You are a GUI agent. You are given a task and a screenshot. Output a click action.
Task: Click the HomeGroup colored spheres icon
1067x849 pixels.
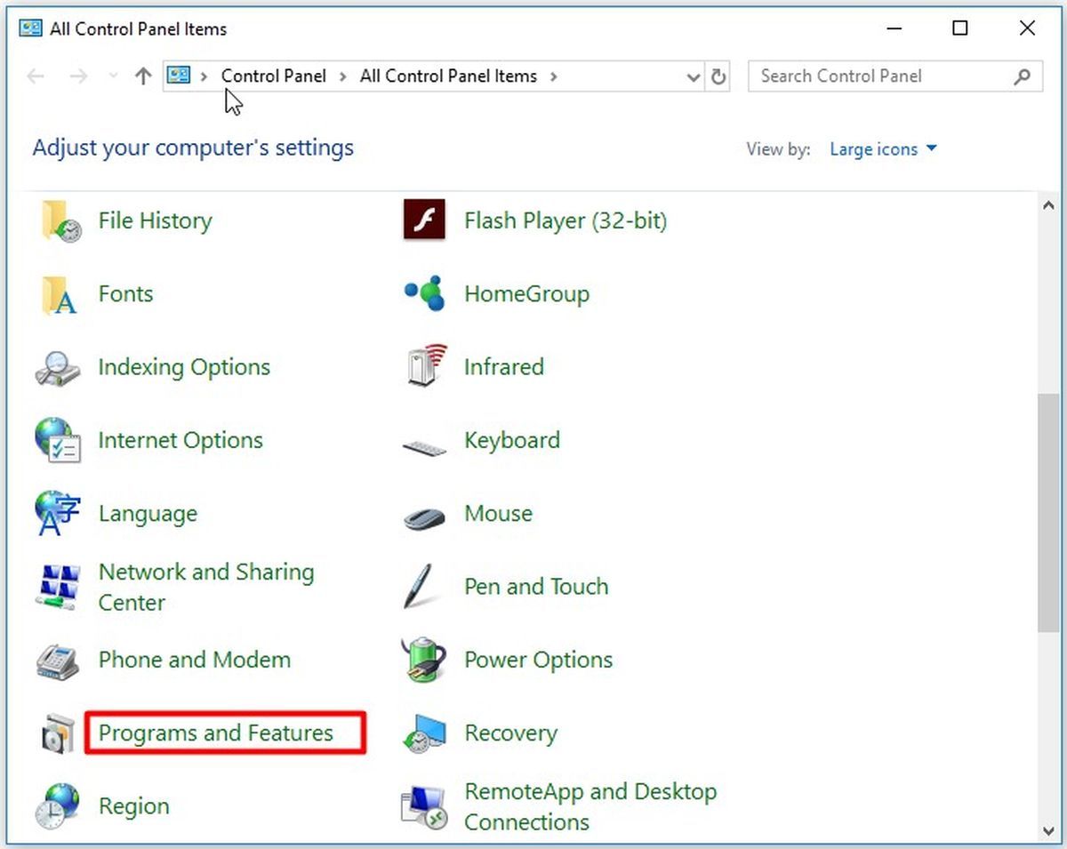click(424, 293)
